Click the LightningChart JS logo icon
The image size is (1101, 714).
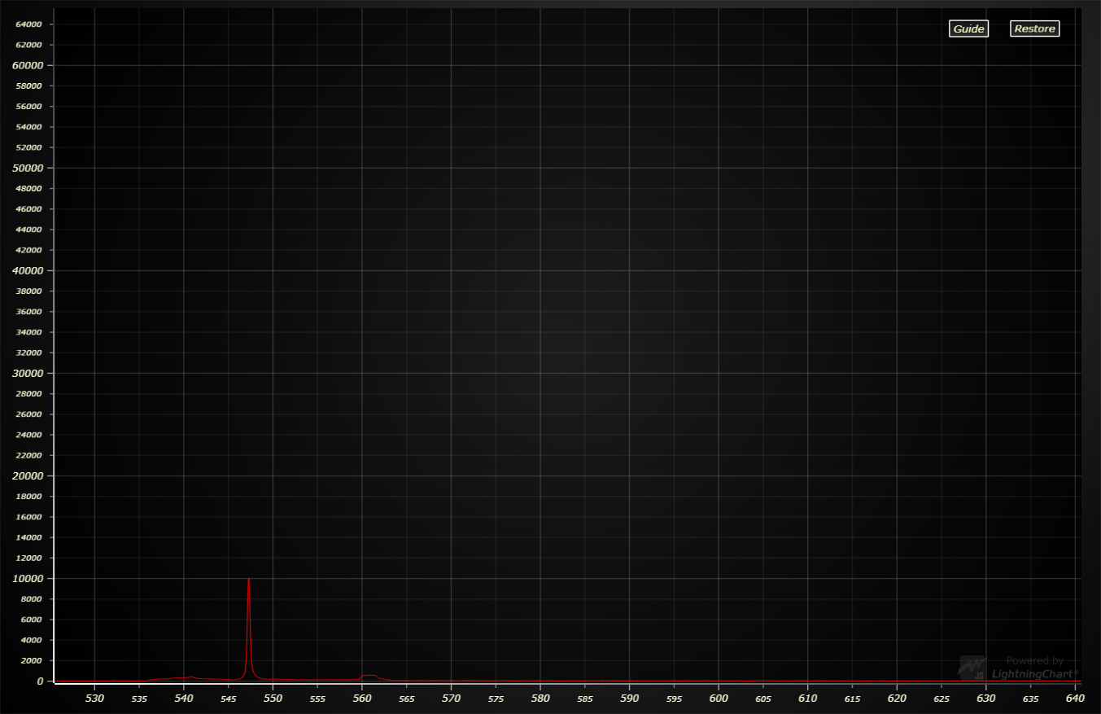pos(972,668)
